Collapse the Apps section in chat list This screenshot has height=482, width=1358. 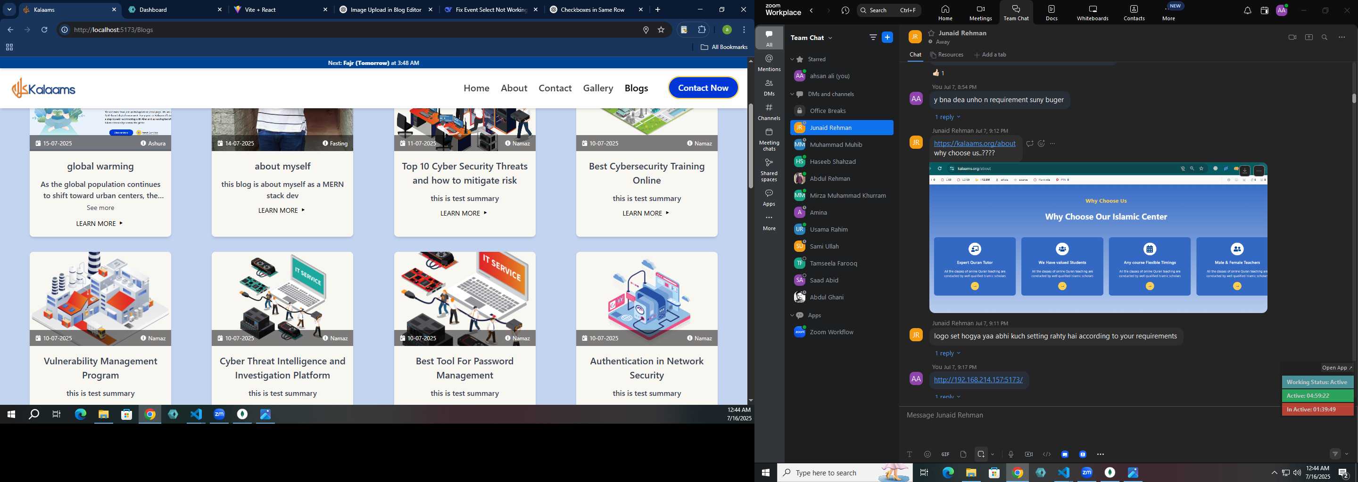coord(792,315)
